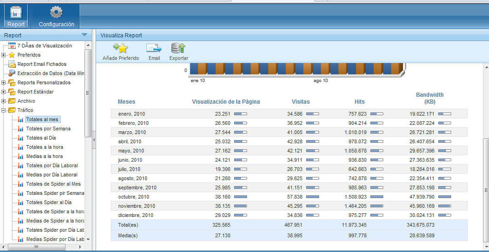Screen dimensions: 489x252
Task: Click the Report Email Fichados icon
Action: pyautogui.click(x=12, y=64)
